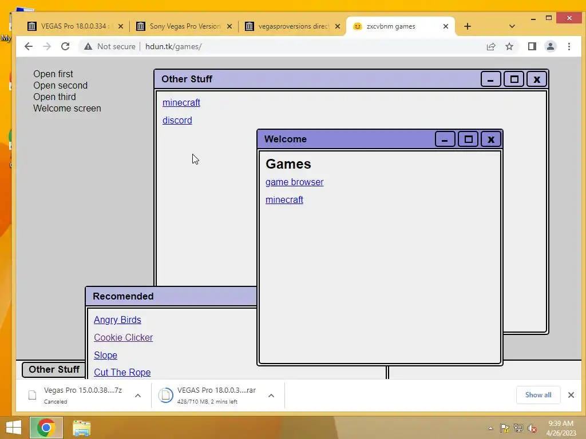Open a new tab with plus icon
Image resolution: width=586 pixels, height=439 pixels.
pos(467,26)
